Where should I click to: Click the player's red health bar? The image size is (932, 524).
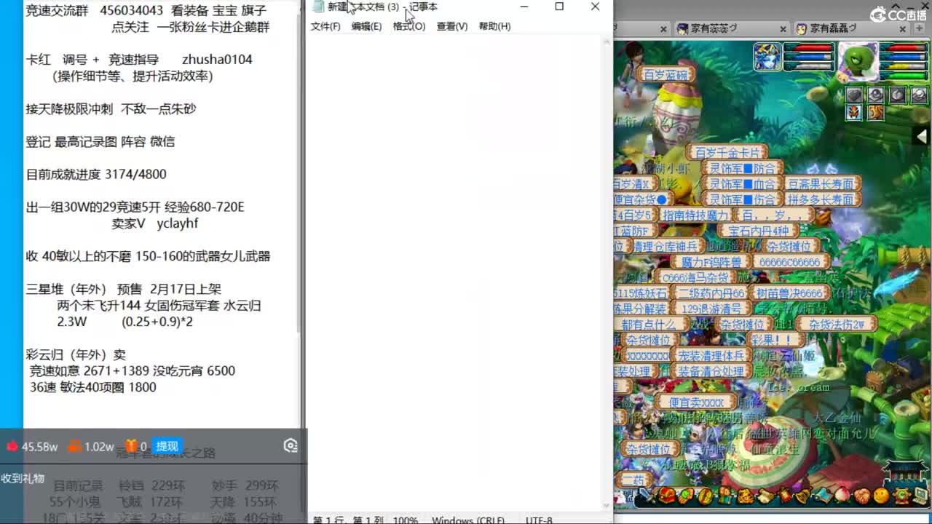click(x=808, y=48)
